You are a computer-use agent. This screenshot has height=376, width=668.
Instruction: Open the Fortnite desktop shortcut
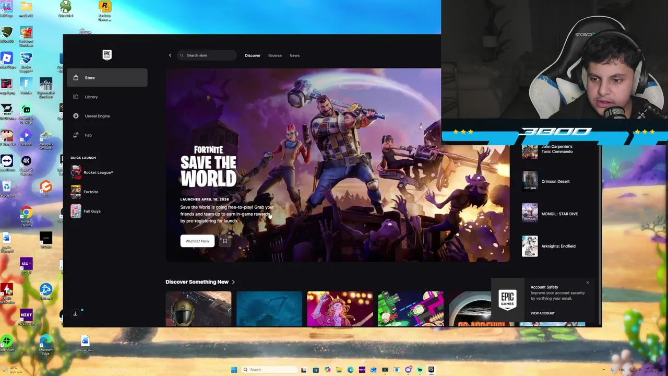[26, 86]
